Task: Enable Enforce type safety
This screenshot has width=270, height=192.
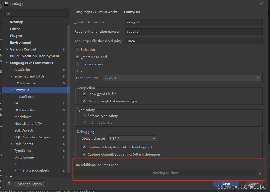Action: [84, 116]
